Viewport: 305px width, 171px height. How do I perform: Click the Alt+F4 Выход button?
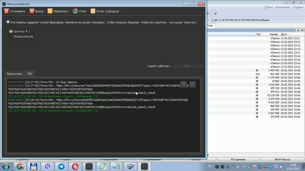pos(282,160)
